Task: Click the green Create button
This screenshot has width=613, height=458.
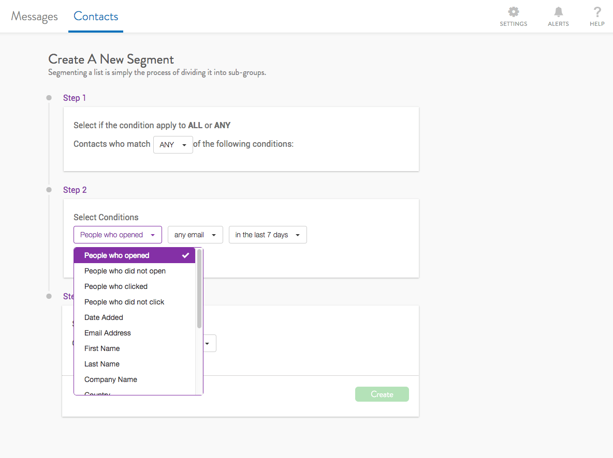Action: [x=382, y=394]
